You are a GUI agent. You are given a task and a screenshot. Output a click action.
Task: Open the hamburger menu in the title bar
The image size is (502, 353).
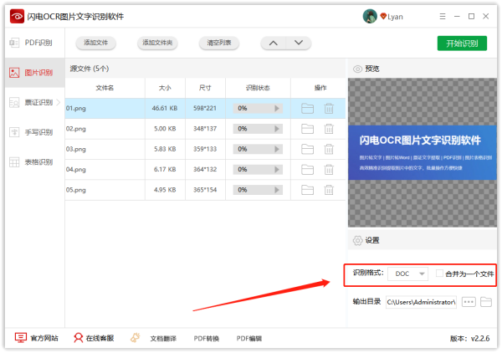click(x=441, y=16)
